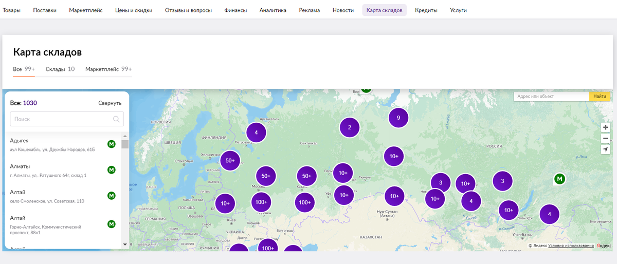Open the 10+ cluster near Улан-Удэ
Viewport: 617px width, 264px height.
[509, 210]
